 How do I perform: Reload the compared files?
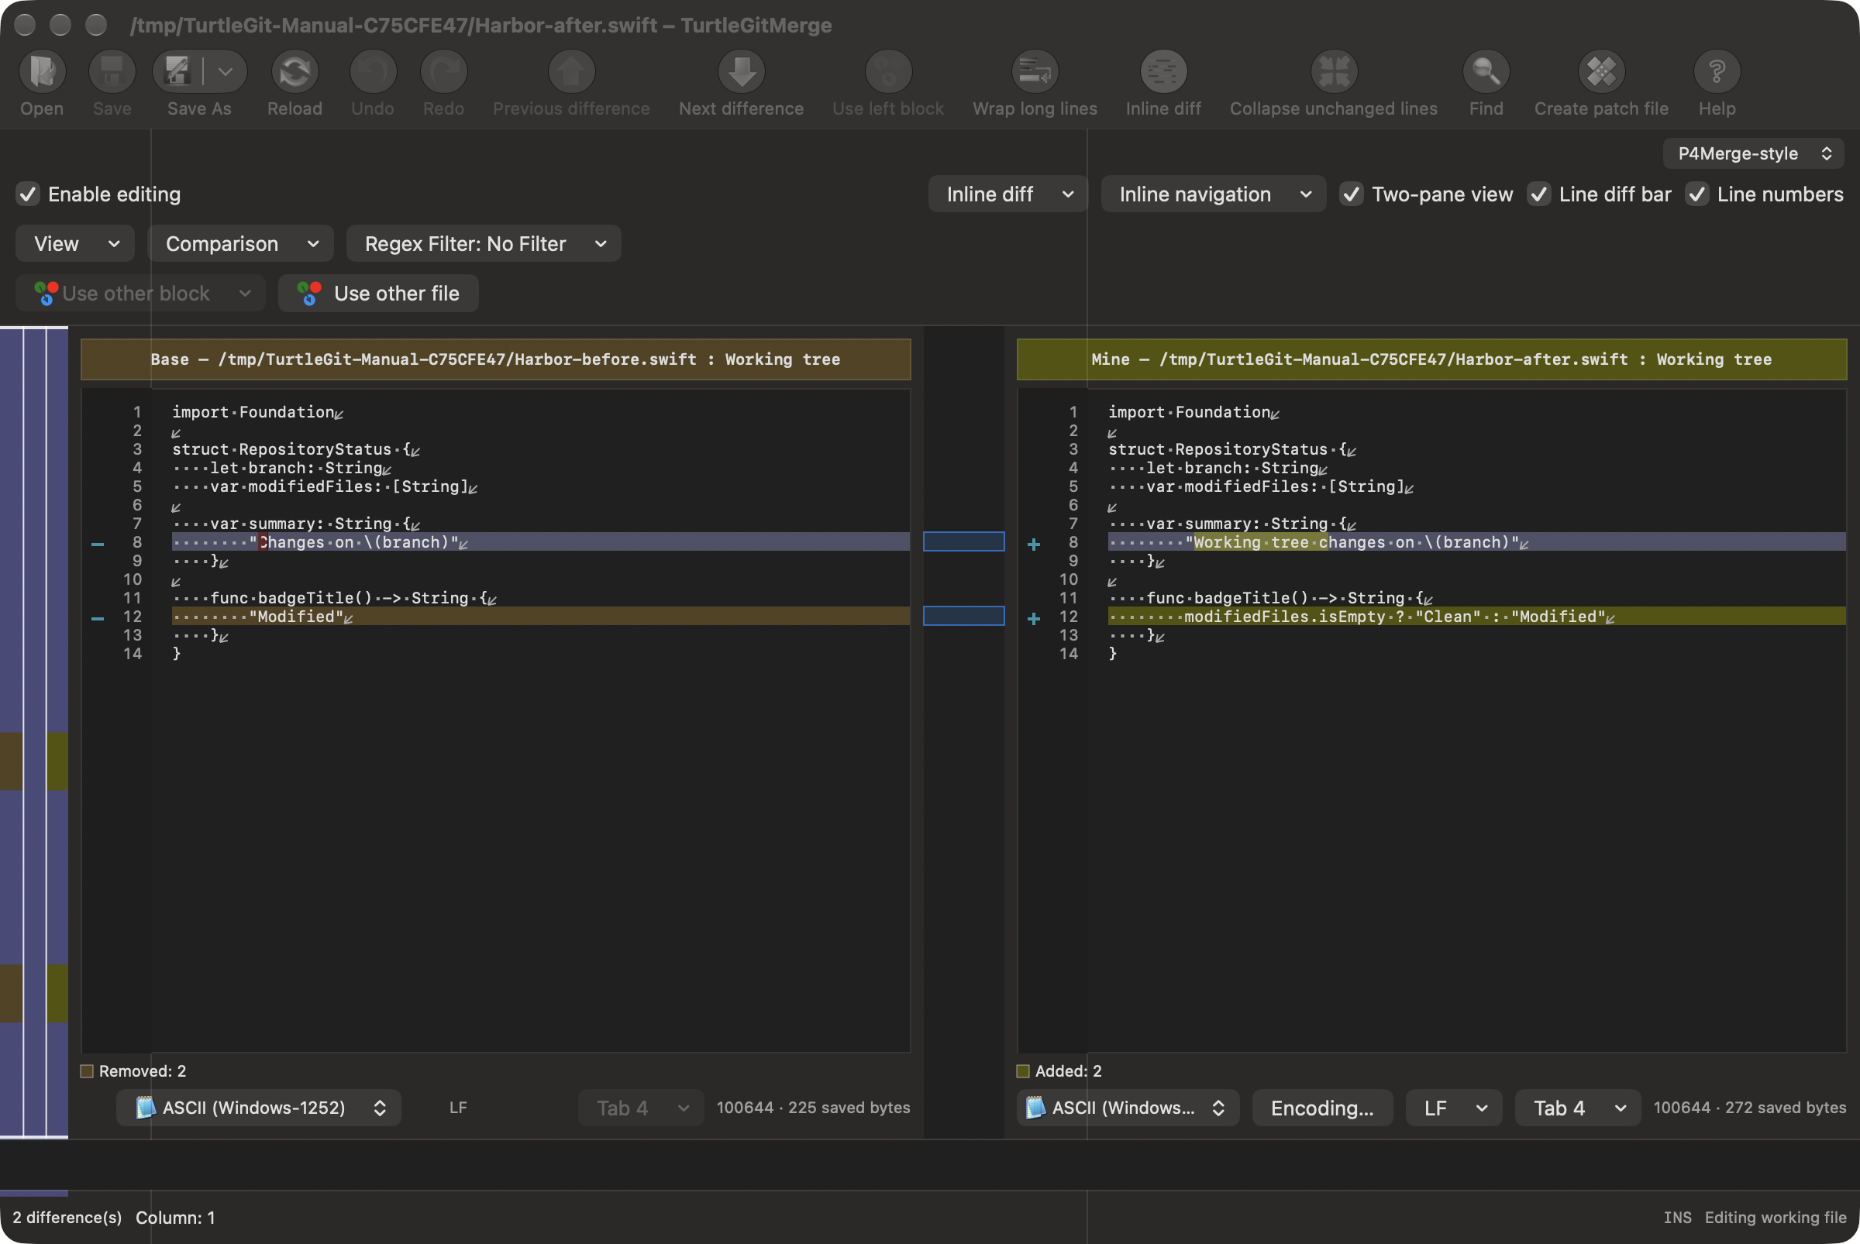(x=294, y=71)
